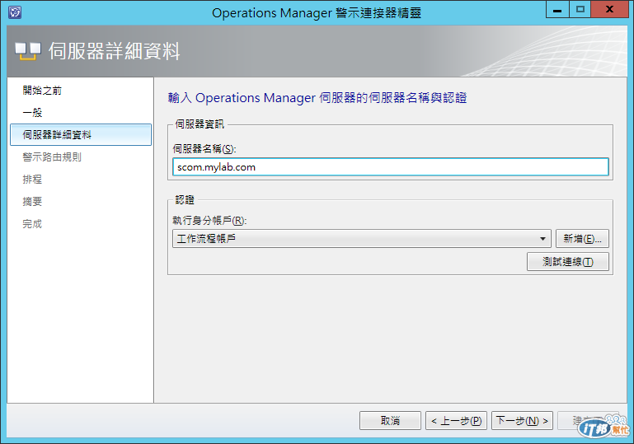The height and width of the screenshot is (444, 634).
Task: Click the connector icon beside 伺服器詳細資料 header
Action: pyautogui.click(x=28, y=51)
